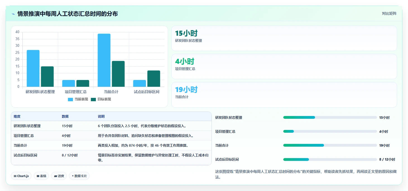408x191 pixels.
Task: Select the 4小时 data card
Action: (284, 67)
